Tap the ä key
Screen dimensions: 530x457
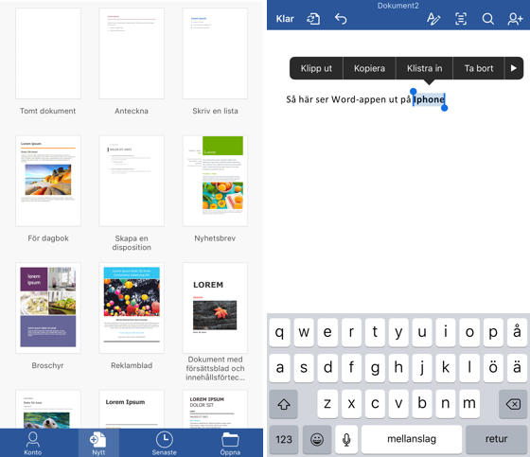pyautogui.click(x=517, y=368)
